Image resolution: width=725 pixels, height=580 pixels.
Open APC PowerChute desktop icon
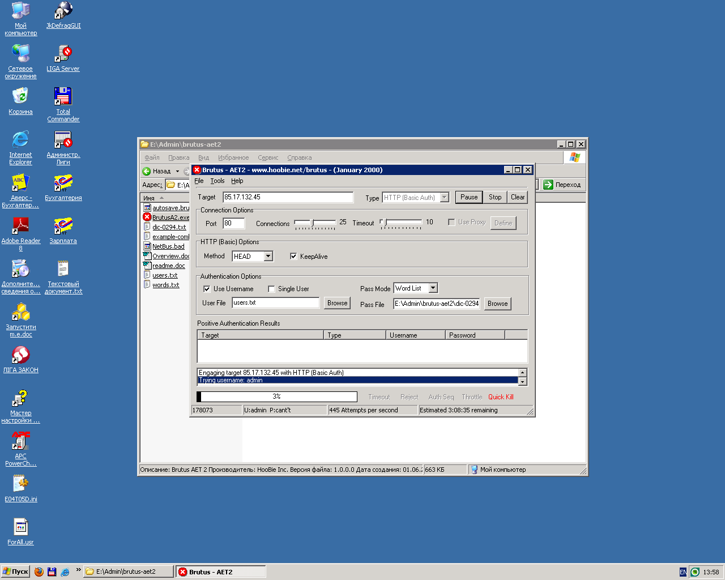21,449
